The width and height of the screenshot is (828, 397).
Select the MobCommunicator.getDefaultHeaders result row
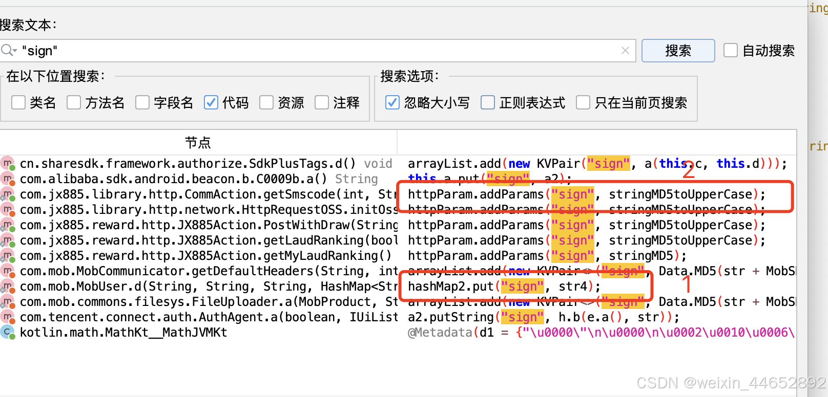click(398, 271)
